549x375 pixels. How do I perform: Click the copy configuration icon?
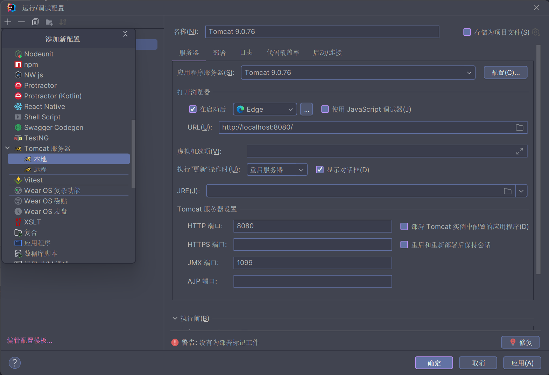35,22
